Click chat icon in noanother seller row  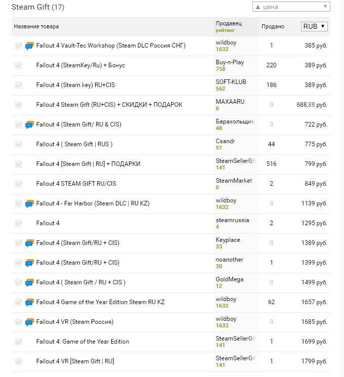click(29, 263)
